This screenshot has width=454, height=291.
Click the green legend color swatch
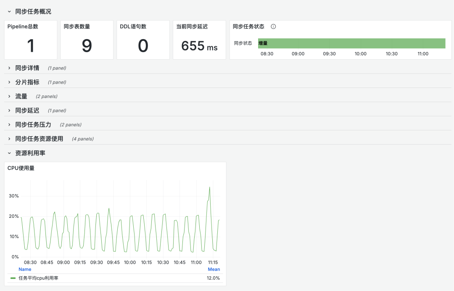(x=13, y=278)
